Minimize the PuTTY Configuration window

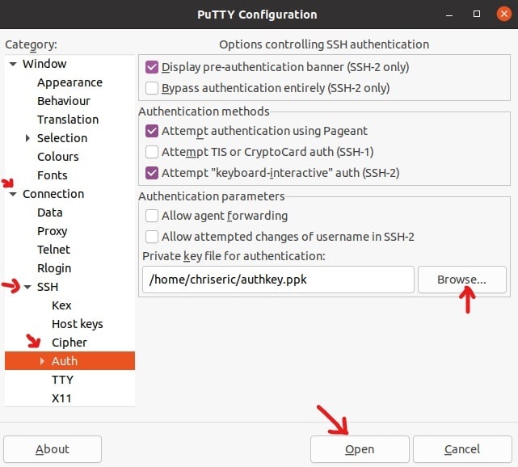(x=449, y=15)
